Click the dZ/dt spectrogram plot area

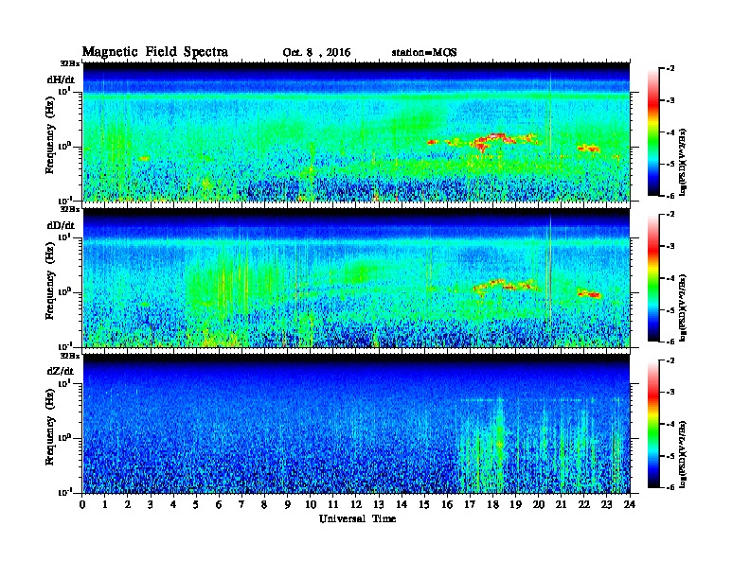point(356,424)
